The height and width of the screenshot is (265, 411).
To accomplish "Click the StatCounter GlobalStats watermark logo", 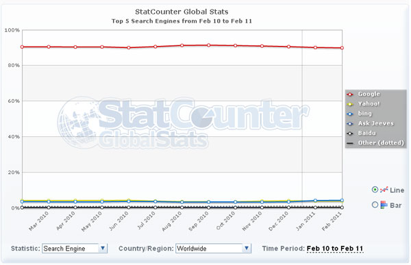I will [184, 123].
